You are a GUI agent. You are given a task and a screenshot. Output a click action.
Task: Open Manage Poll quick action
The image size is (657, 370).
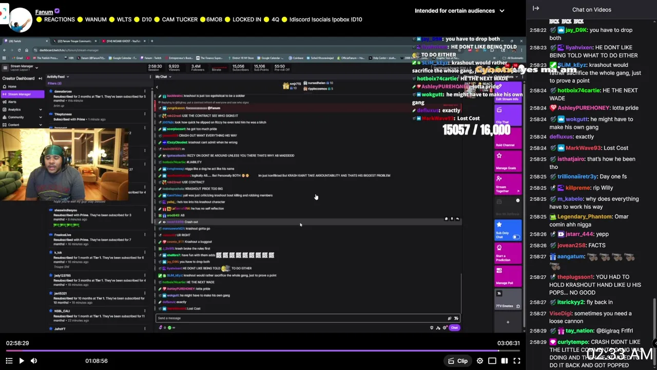507,276
